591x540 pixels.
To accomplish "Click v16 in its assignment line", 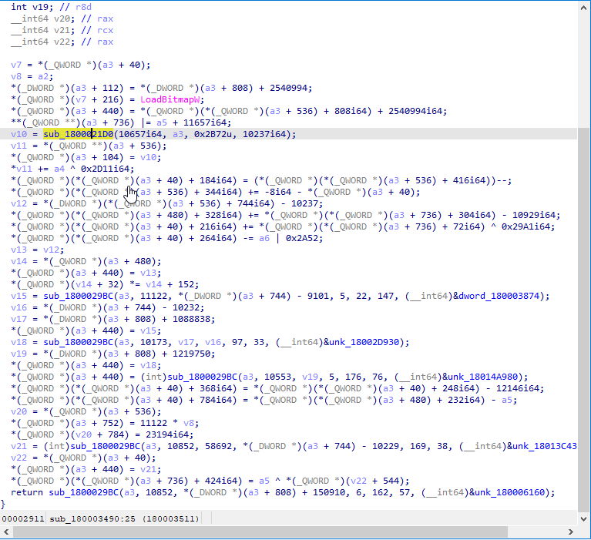I will coord(18,307).
